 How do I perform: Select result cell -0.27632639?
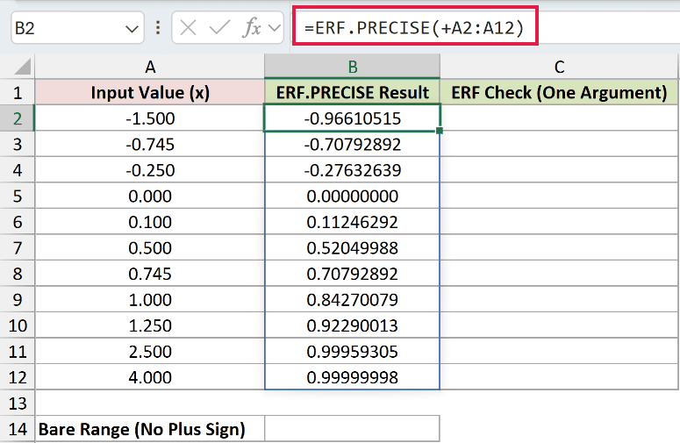click(352, 170)
